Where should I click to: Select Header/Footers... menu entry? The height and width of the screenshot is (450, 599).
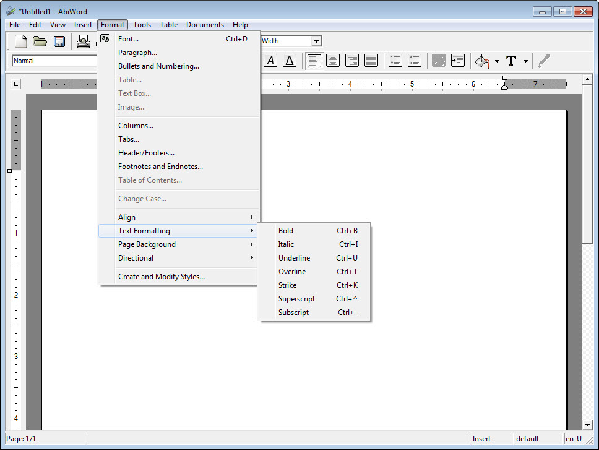click(179, 153)
